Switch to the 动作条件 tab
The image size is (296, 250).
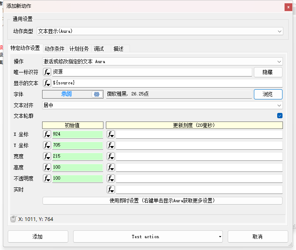coord(54,49)
